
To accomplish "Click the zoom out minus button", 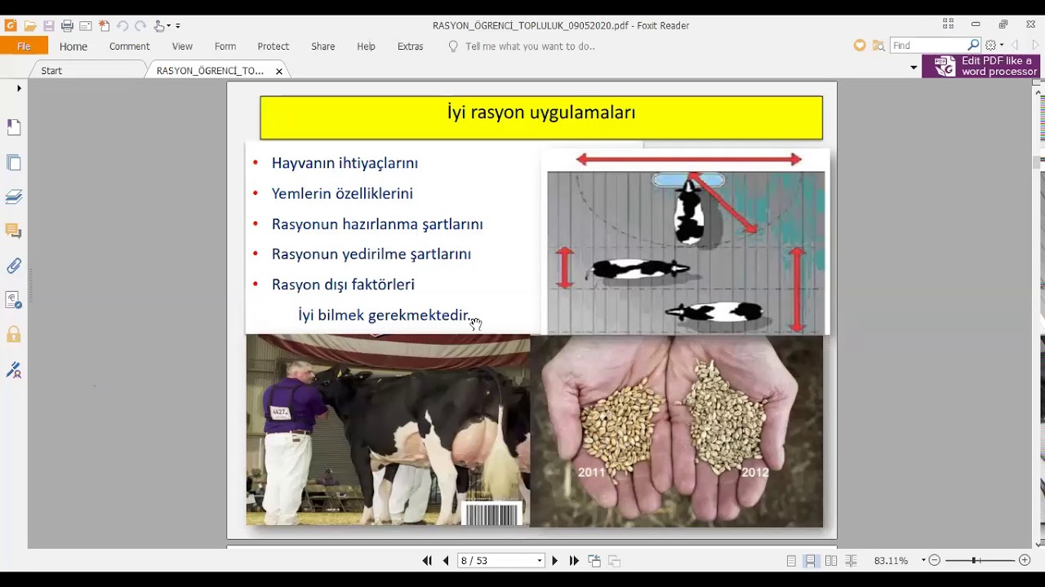I will pyautogui.click(x=935, y=561).
